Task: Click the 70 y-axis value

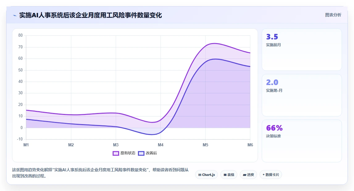Action: click(21, 47)
